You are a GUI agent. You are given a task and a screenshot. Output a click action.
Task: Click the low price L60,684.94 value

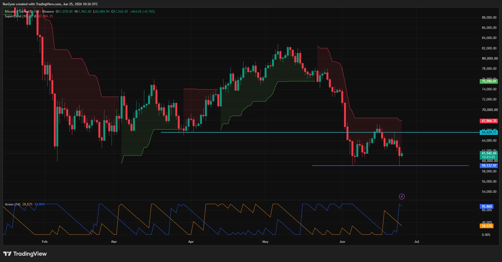coord(101,12)
